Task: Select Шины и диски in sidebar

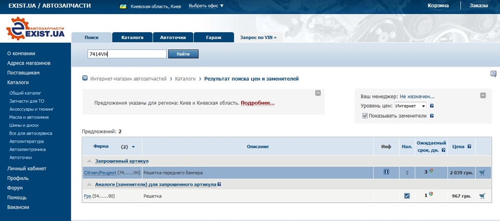Action: 24,125
